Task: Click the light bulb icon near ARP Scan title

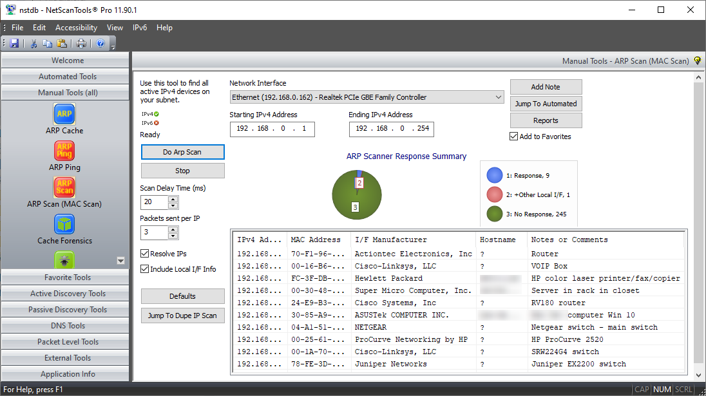Action: (697, 59)
